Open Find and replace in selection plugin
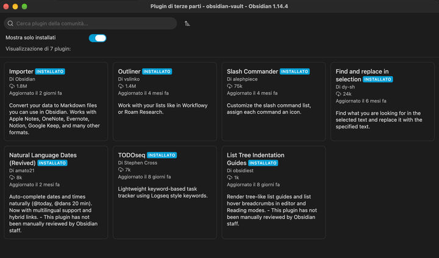Image resolution: width=439 pixels, height=258 pixels. [382, 101]
